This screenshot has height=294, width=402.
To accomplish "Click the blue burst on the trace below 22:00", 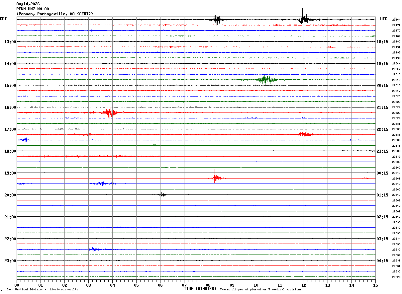I will coord(95,249).
